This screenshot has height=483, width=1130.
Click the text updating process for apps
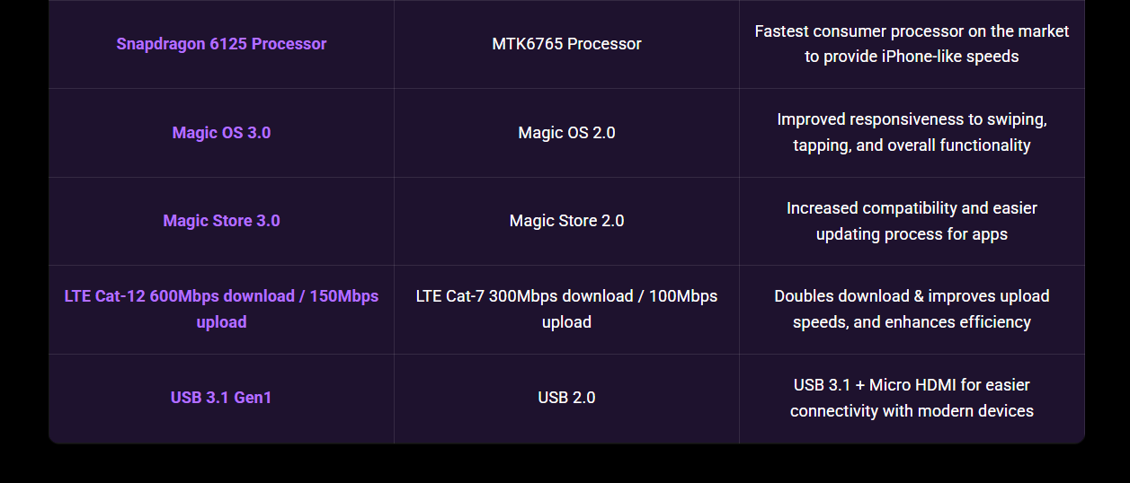[x=912, y=234]
